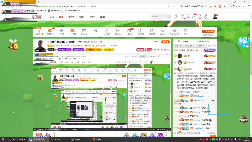The image size is (252, 142).
Task: Click the streamer avatar in room header
Action: click(40, 45)
